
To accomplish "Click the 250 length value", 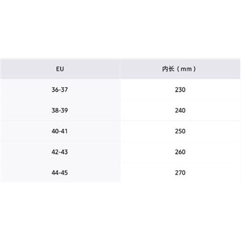I will tap(180, 131).
